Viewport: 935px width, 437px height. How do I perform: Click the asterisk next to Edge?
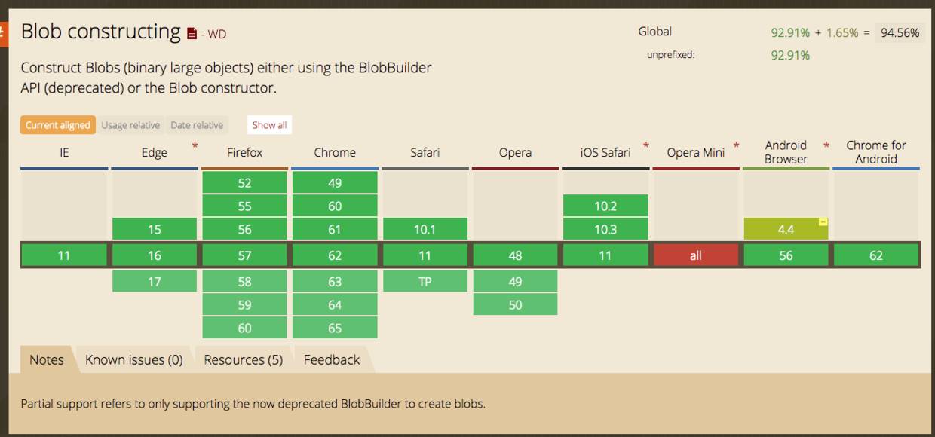(x=195, y=145)
